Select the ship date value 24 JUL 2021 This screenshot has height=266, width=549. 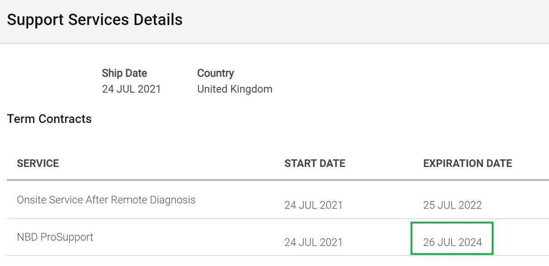(131, 89)
